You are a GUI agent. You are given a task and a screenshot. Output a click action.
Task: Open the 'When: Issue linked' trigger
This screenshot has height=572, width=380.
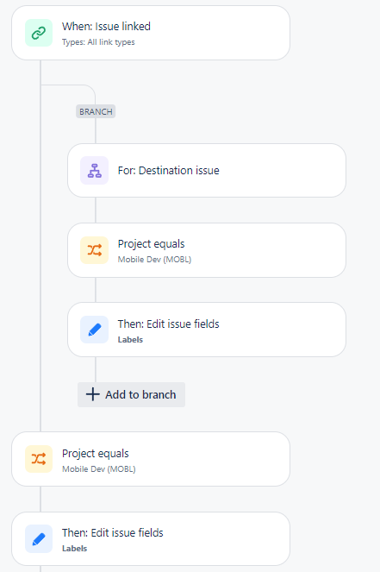coord(151,33)
